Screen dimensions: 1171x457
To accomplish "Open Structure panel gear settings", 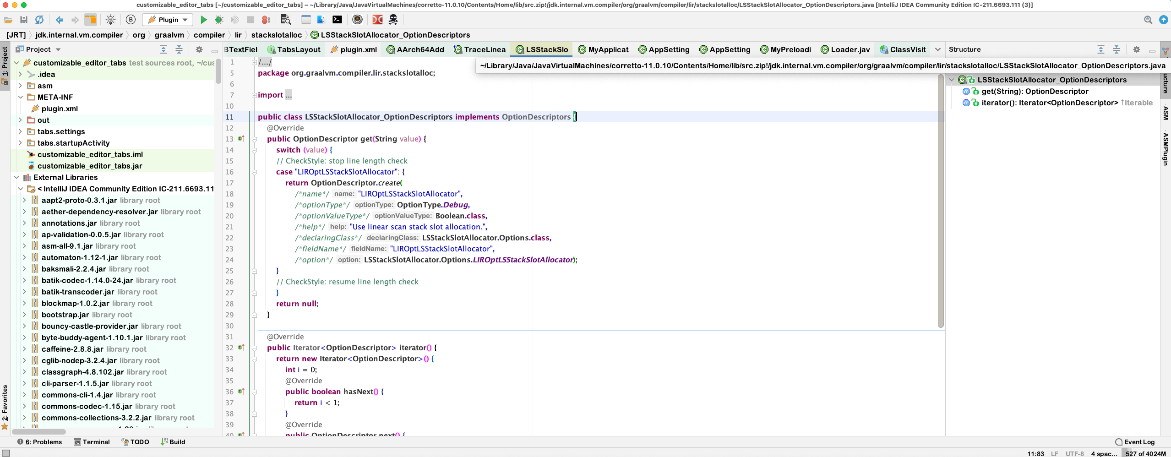I will [1137, 49].
